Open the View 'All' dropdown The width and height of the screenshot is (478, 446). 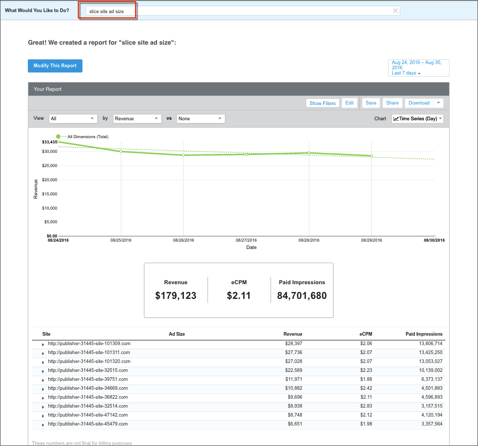pos(73,119)
